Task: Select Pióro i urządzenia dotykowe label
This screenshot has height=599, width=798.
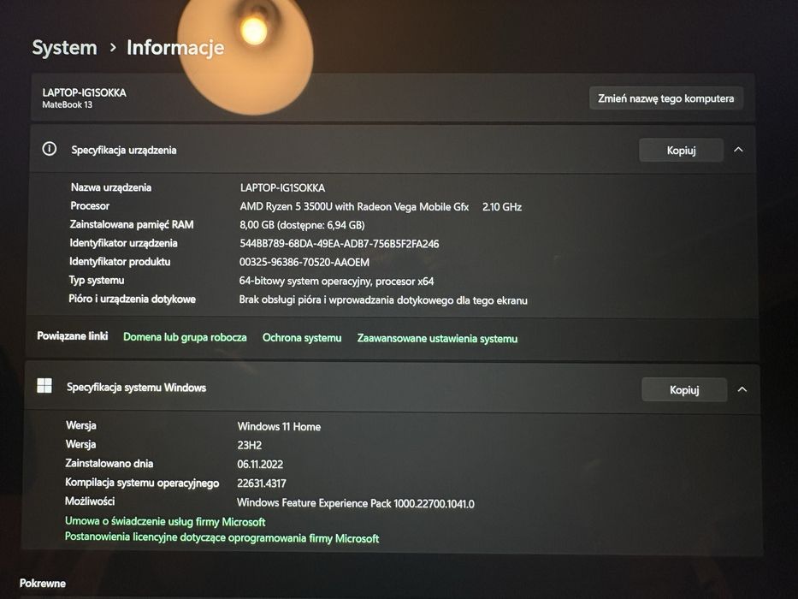Action: point(133,299)
